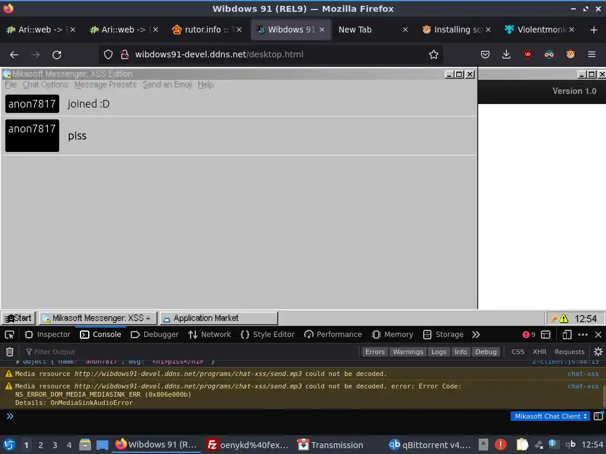
Task: Open the File menu in Messenger
Action: pos(11,85)
